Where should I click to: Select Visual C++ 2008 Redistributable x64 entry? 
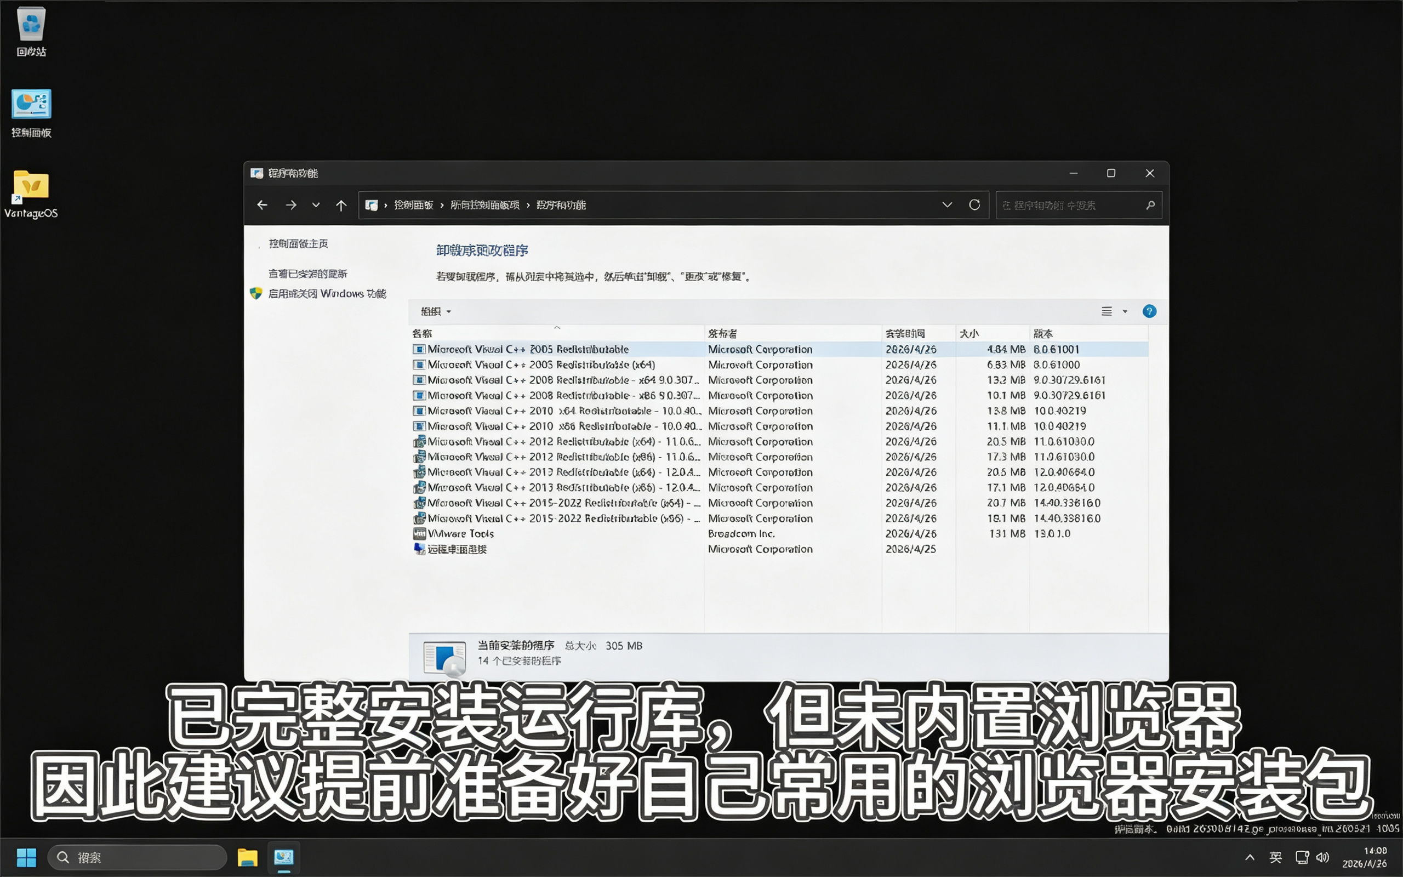pos(779,380)
